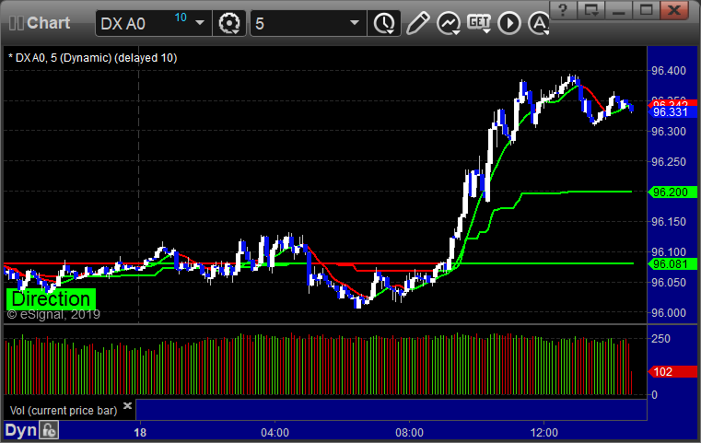Image resolution: width=701 pixels, height=443 pixels.
Task: Expand the interval 5 dropdown arrow
Action: 354,23
